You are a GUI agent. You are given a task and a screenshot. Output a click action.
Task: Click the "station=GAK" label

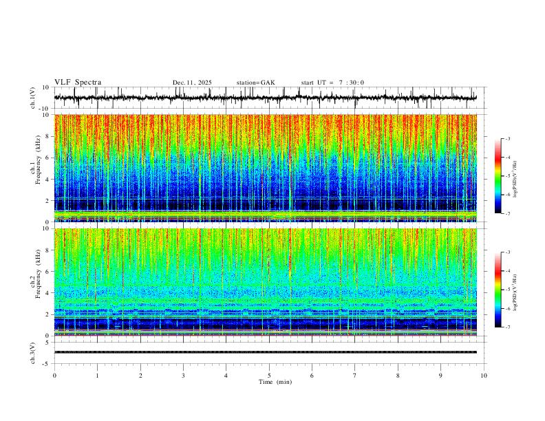(x=255, y=83)
